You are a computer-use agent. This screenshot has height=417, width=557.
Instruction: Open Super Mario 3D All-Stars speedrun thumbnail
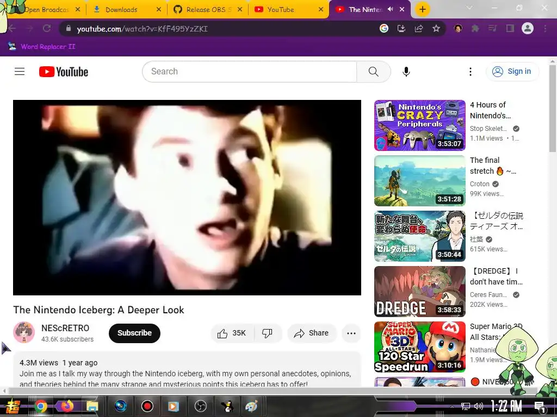click(419, 346)
